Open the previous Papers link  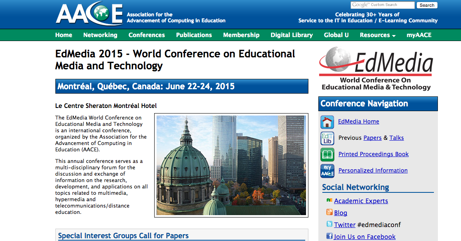pos(373,138)
